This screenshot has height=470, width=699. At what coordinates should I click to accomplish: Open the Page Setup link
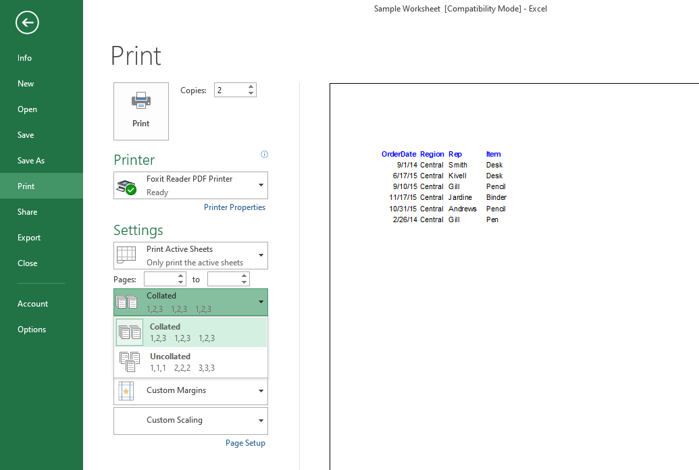[x=245, y=443]
